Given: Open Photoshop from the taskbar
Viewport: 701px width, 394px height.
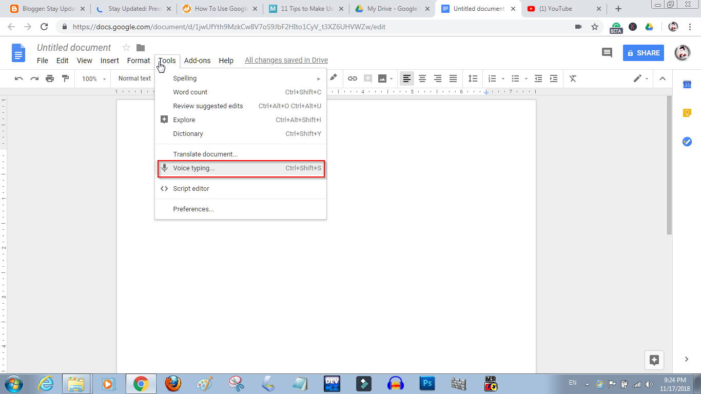Looking at the screenshot, I should (x=427, y=383).
